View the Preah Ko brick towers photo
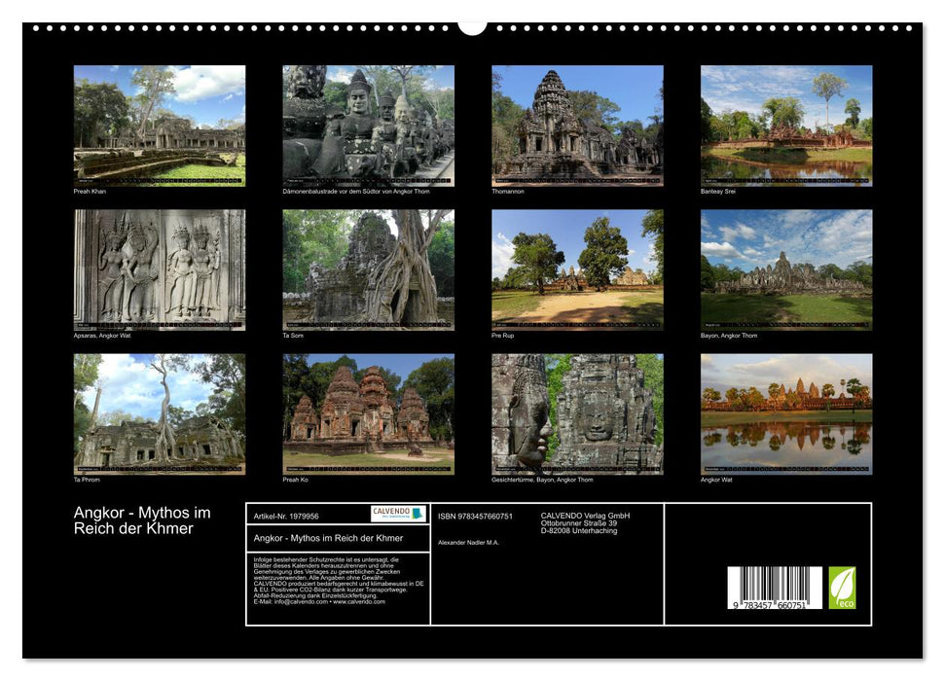 [368, 416]
